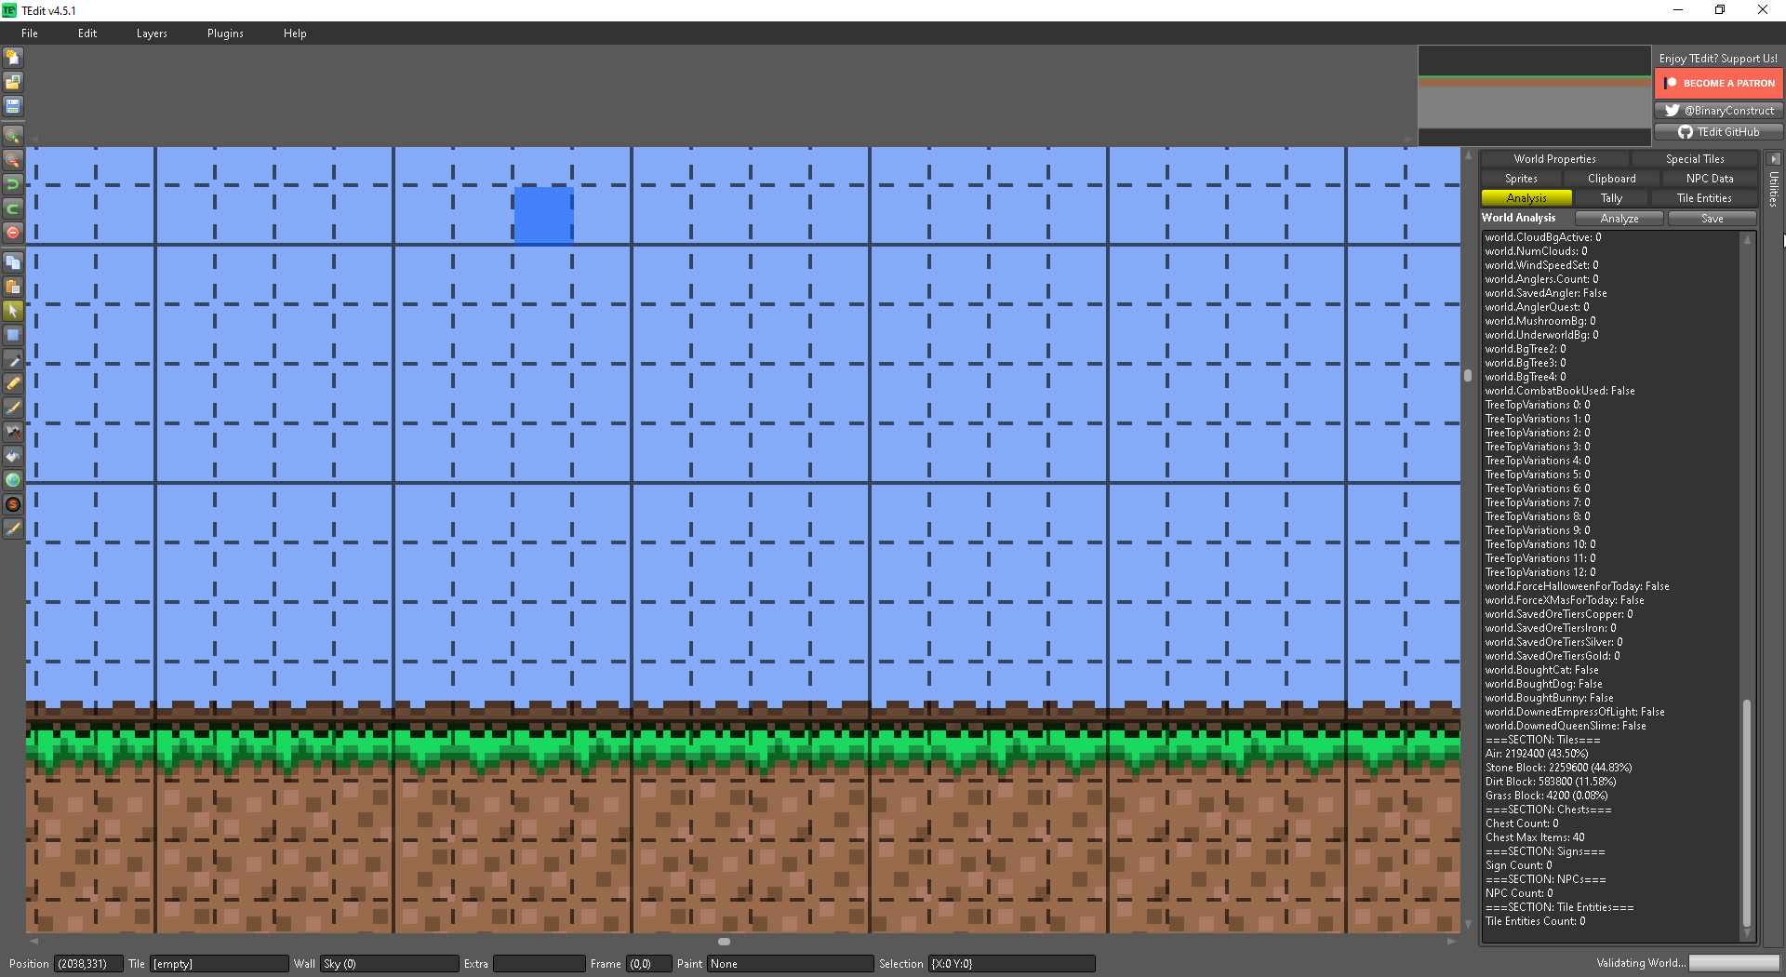Create a new world file
The width and height of the screenshot is (1786, 977).
click(13, 58)
